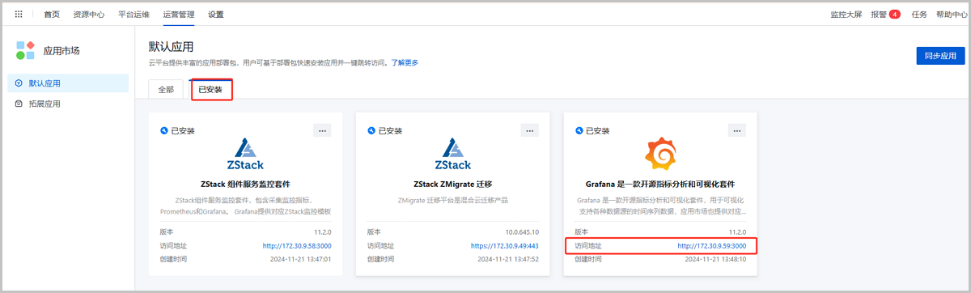This screenshot has width=971, height=293.
Task: Open the 了解更多 link
Action: 405,62
